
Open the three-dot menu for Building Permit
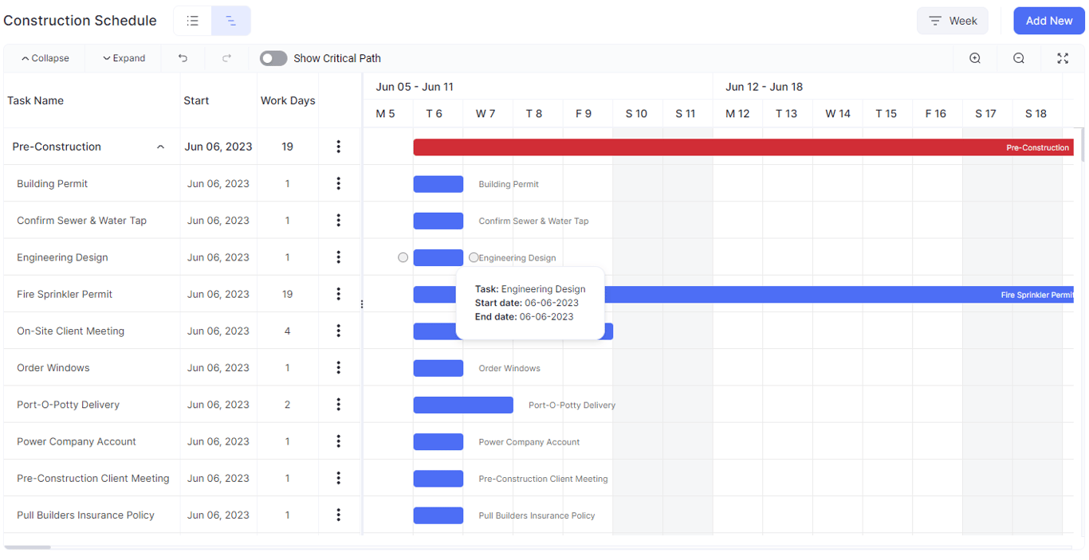point(339,183)
